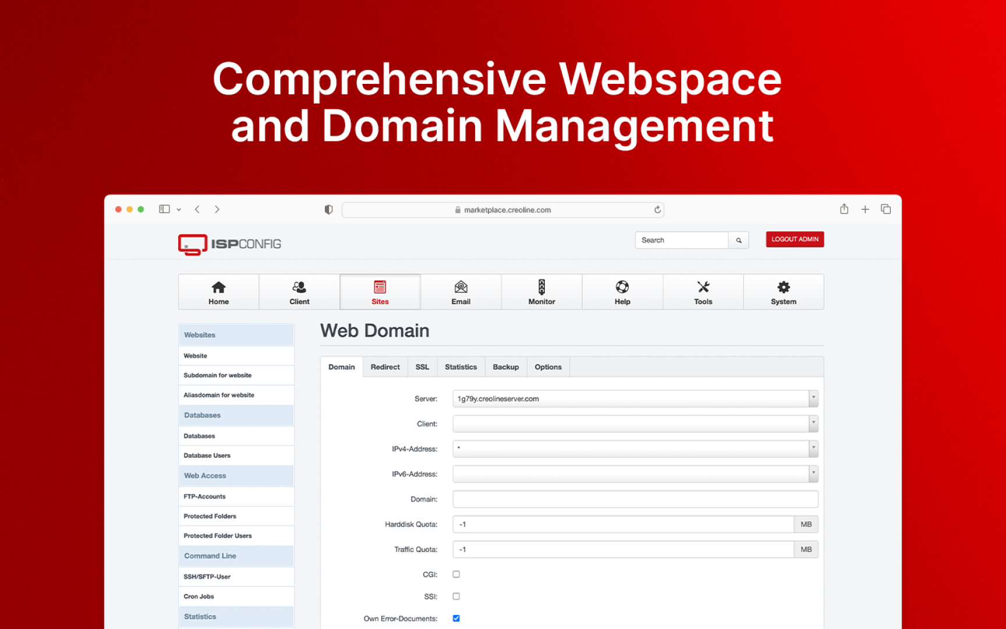Uncheck Own Error-Documents checkbox
Image resolution: width=1006 pixels, height=629 pixels.
[456, 619]
